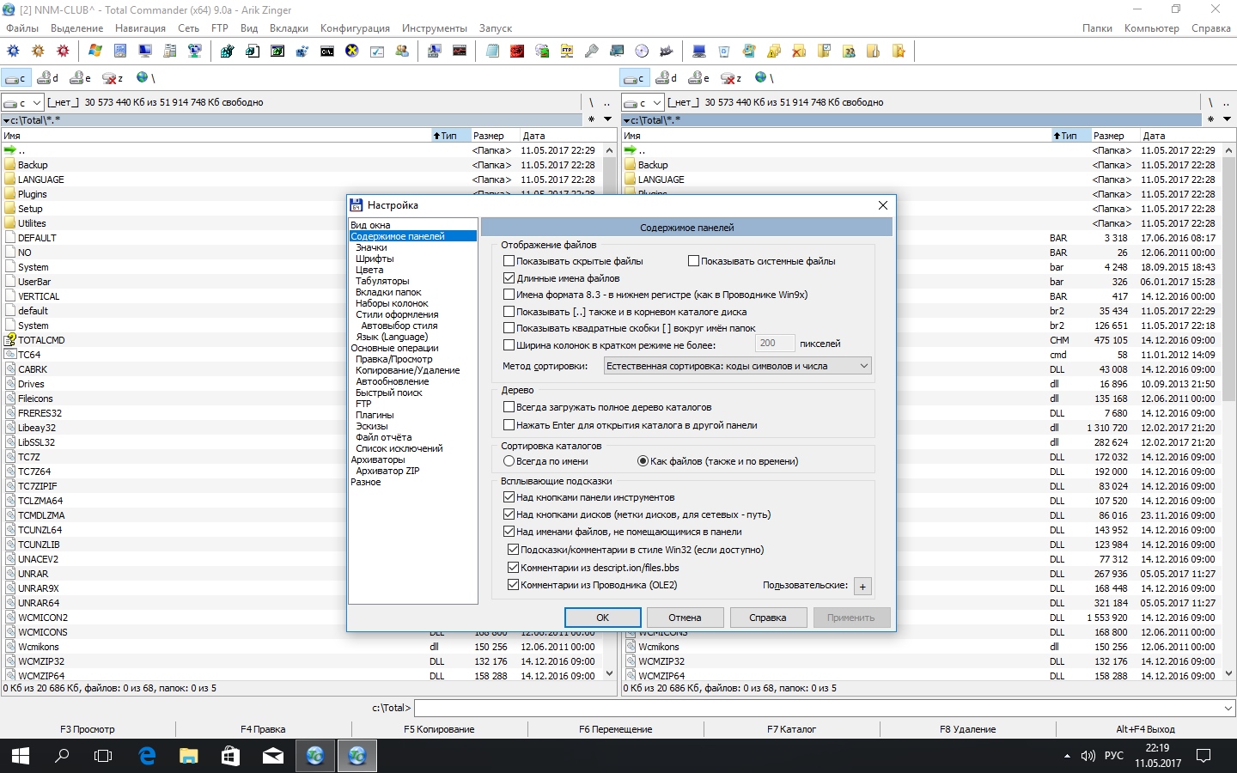Open network neighborhood globe in left panel

(x=145, y=77)
